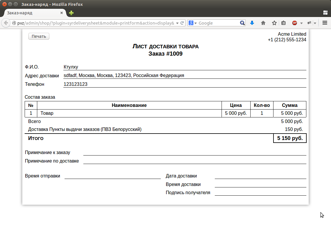Click the Время отправки label
331x234 pixels.
click(x=43, y=176)
